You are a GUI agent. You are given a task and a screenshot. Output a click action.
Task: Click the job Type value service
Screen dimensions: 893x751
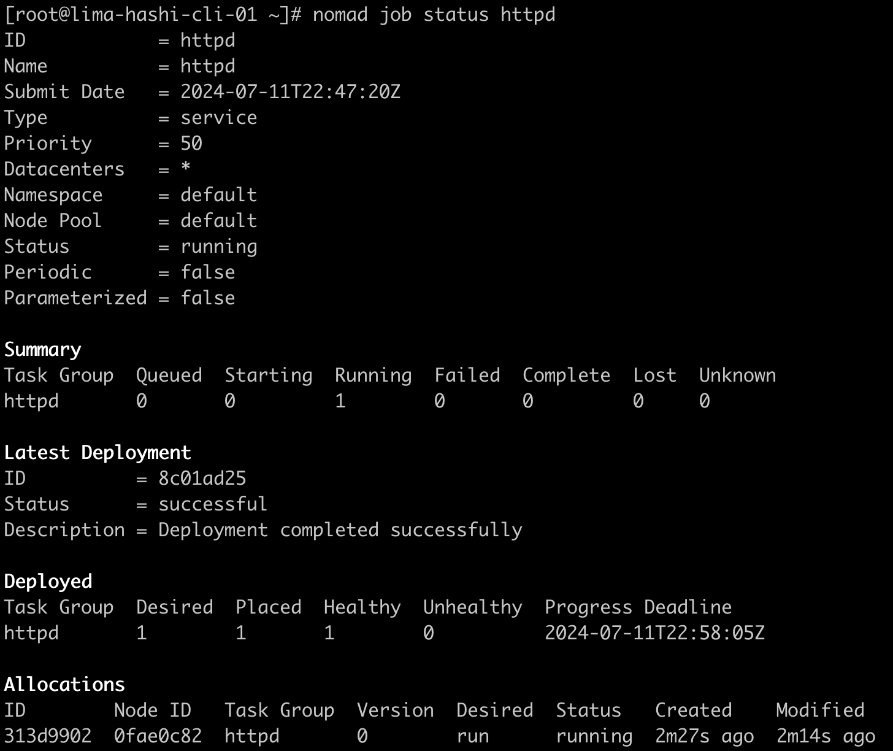pos(218,118)
